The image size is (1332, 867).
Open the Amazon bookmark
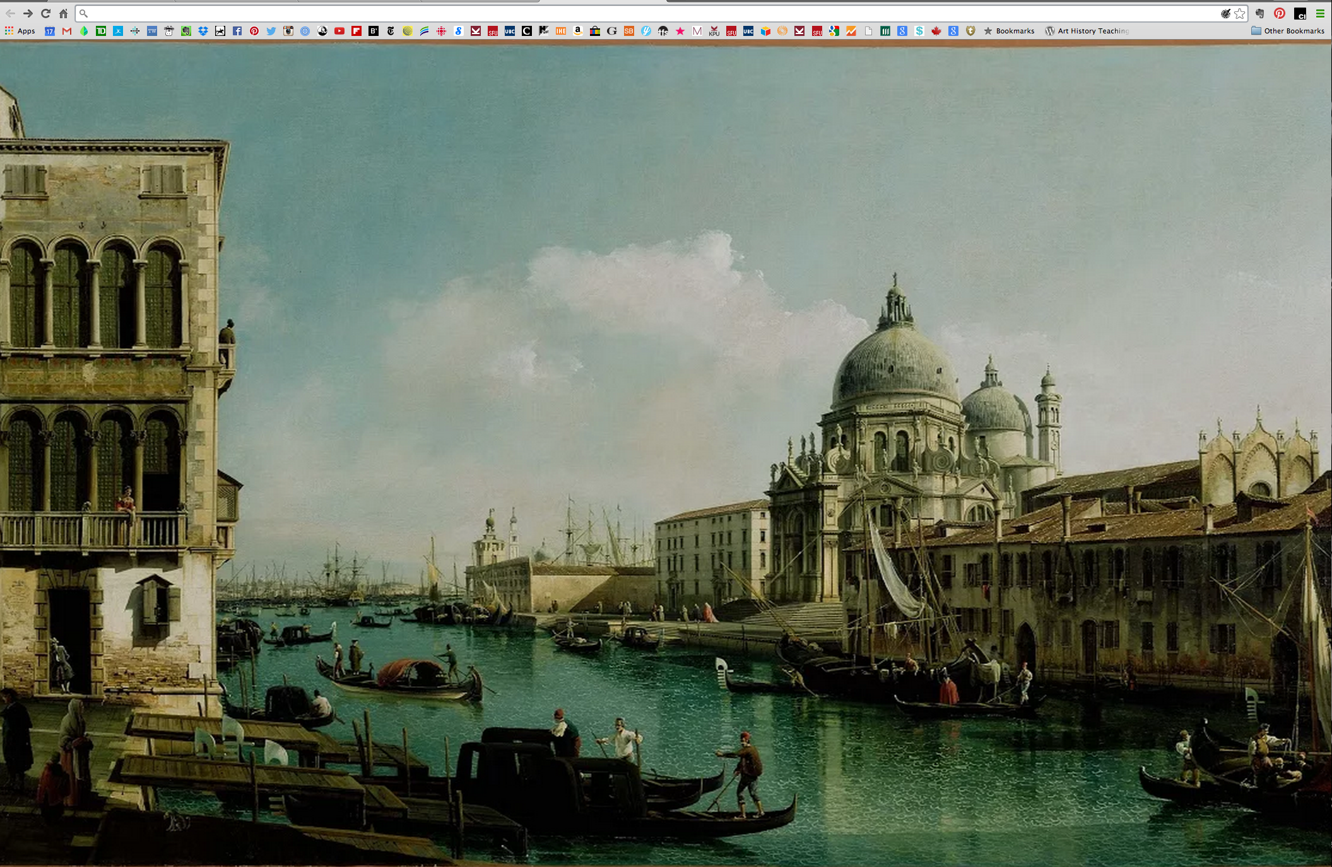pos(578,31)
